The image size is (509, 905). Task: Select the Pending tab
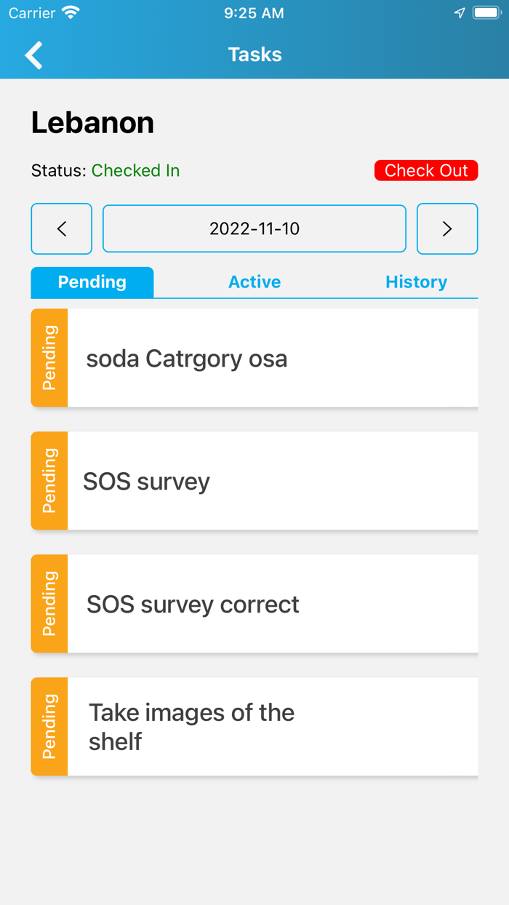coord(92,282)
